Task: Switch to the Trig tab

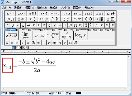Action: (72, 30)
